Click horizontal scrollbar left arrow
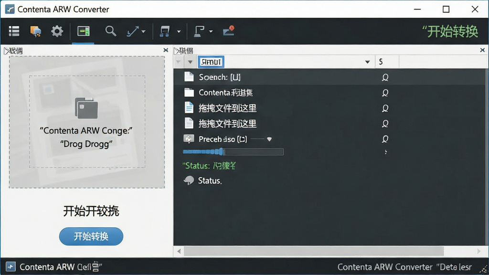 179,251
